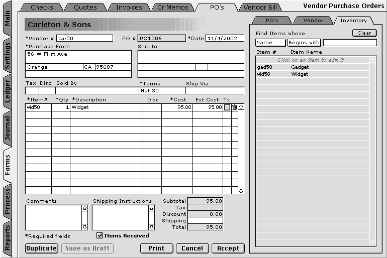Click the Disc field beside Tax

coord(47,91)
